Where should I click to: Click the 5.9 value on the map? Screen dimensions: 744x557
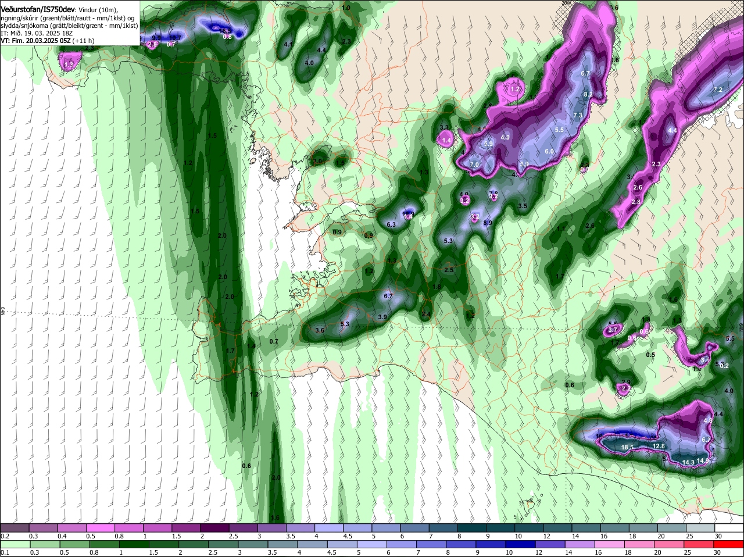[488, 144]
